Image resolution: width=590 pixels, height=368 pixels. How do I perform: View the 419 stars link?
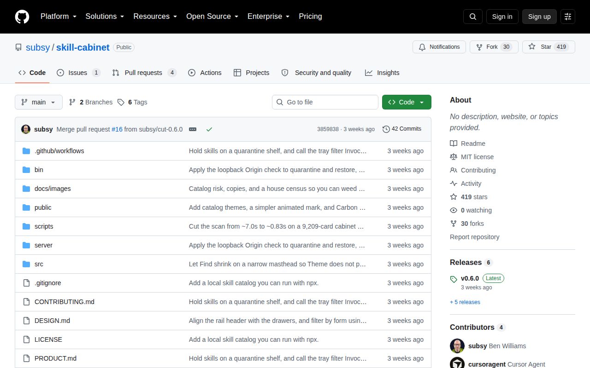click(x=469, y=197)
